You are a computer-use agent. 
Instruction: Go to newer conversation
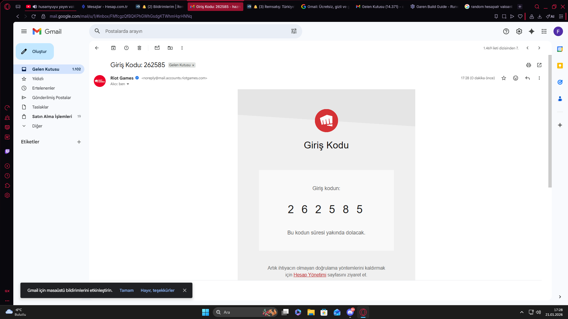[527, 48]
